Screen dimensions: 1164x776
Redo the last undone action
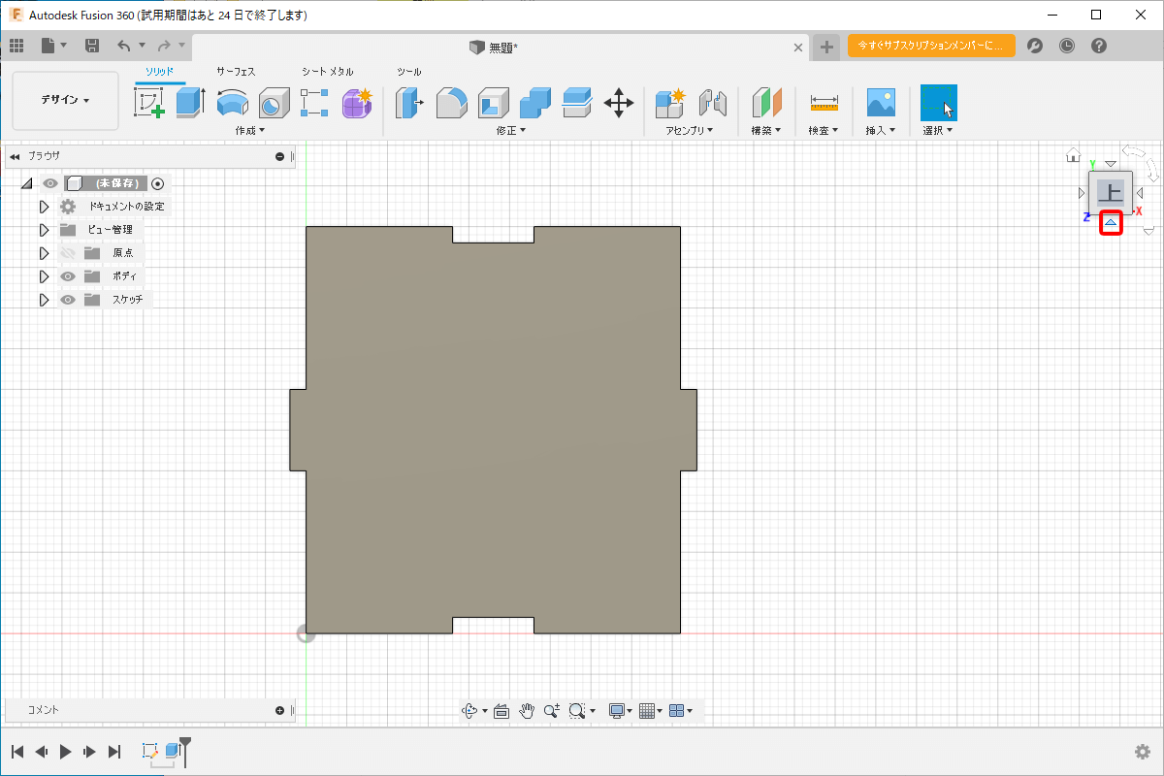pos(164,46)
